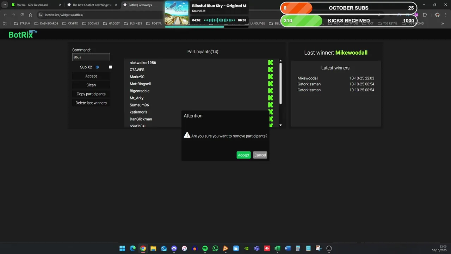Select participant DanGlickman
451x254 pixels.
(x=141, y=119)
